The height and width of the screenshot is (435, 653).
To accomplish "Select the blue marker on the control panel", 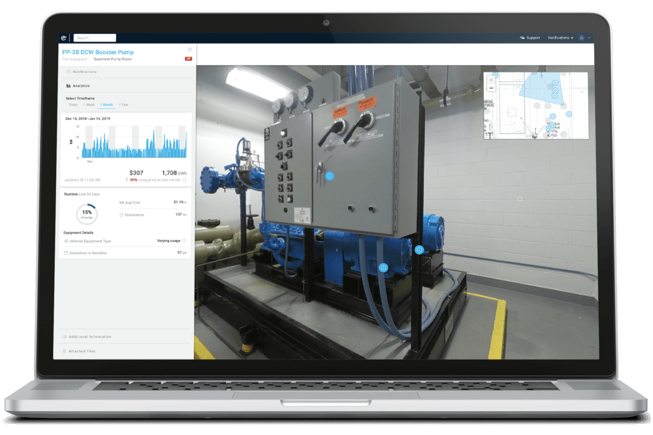I will [328, 175].
